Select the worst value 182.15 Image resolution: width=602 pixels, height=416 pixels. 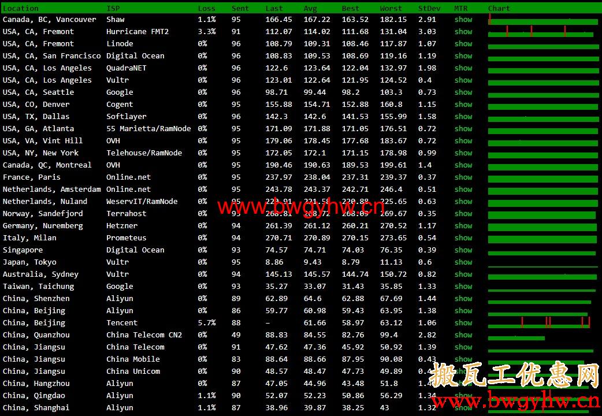pos(393,19)
